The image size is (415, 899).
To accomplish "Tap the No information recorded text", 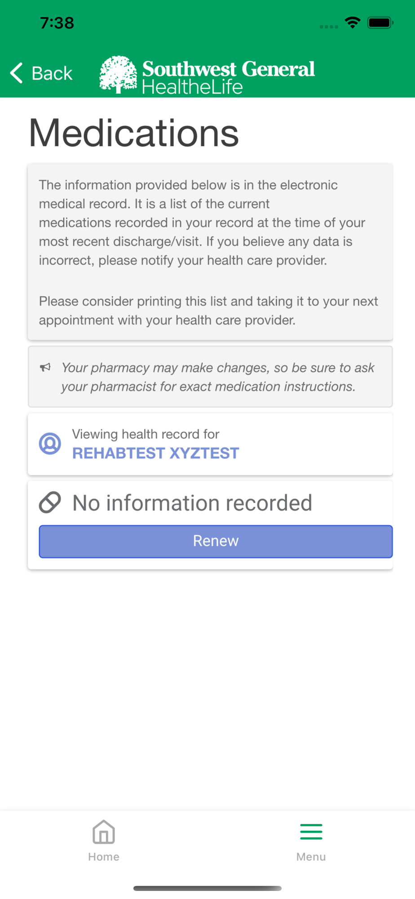I will [x=192, y=503].
